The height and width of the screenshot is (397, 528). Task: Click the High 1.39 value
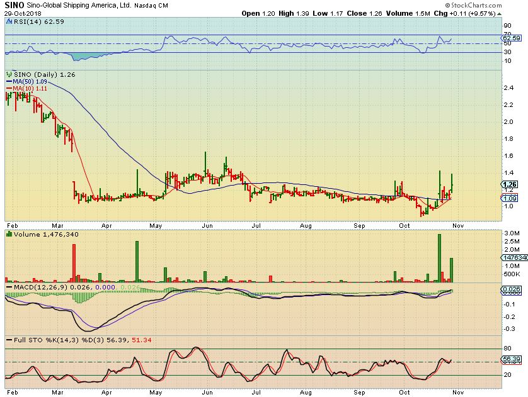[294, 13]
